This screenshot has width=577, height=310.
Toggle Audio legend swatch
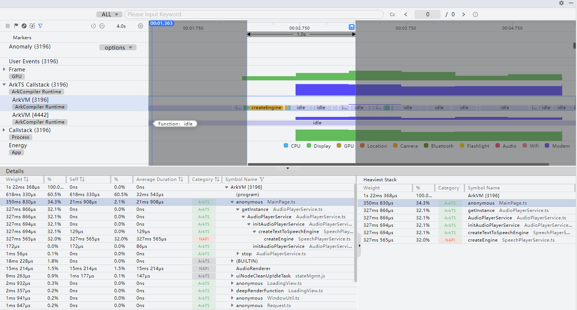pyautogui.click(x=498, y=145)
